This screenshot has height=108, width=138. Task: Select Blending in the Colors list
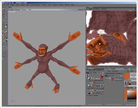133,75
